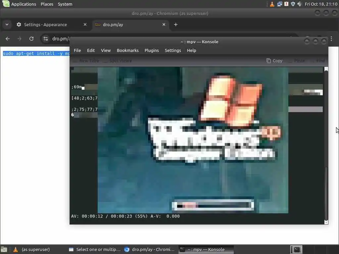Click the Find button in Konsole toolbar
339x254 pixels.
[318, 61]
